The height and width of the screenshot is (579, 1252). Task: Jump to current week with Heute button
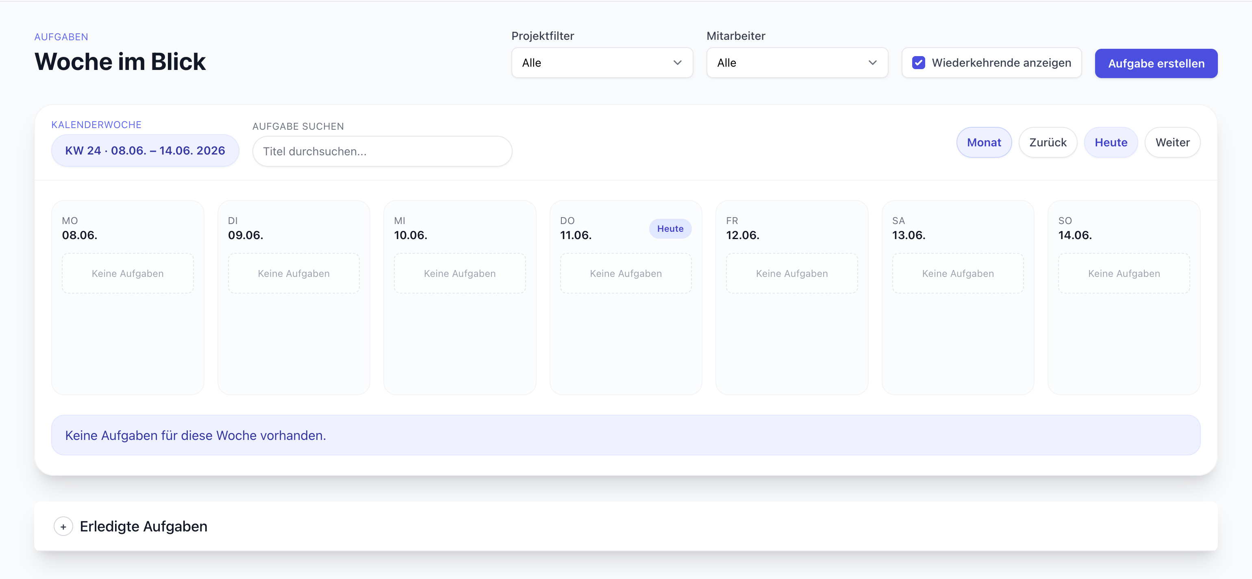[x=1111, y=142]
